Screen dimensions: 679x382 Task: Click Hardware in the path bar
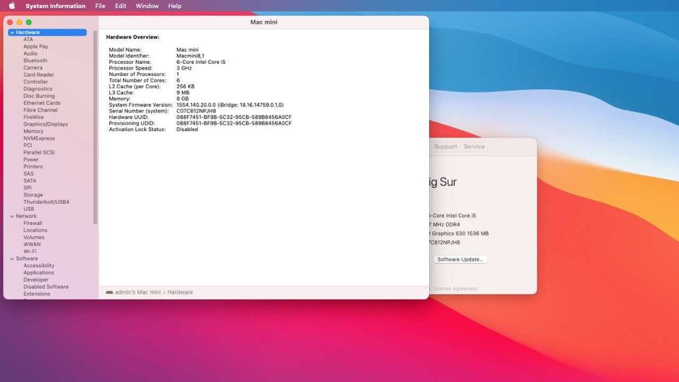180,292
